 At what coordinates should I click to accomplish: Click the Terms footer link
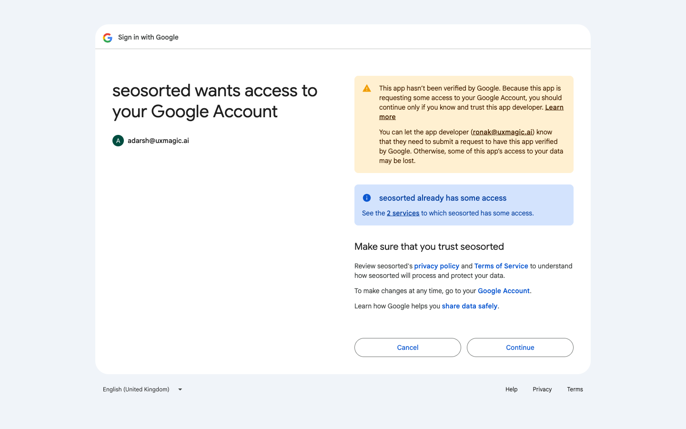point(575,389)
